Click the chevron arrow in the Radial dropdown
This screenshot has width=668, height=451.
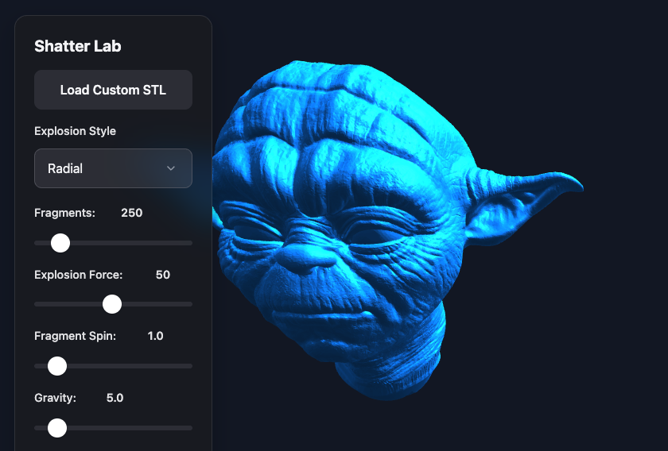[171, 168]
